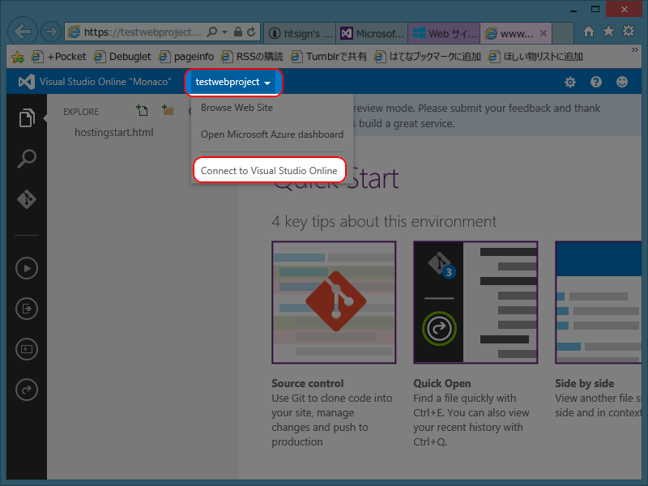Switch to the Microsof... browser tab
Image resolution: width=648 pixels, height=486 pixels.
click(x=372, y=33)
